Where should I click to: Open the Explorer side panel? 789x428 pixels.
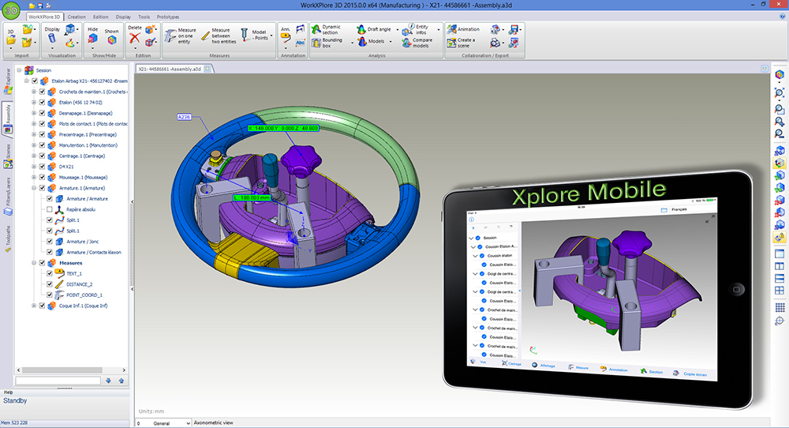point(8,83)
